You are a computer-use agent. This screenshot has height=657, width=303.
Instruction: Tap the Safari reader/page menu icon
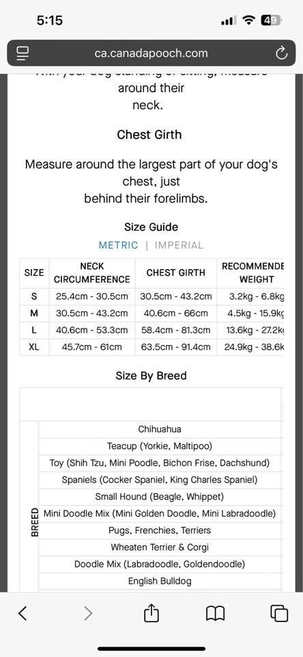tap(22, 53)
